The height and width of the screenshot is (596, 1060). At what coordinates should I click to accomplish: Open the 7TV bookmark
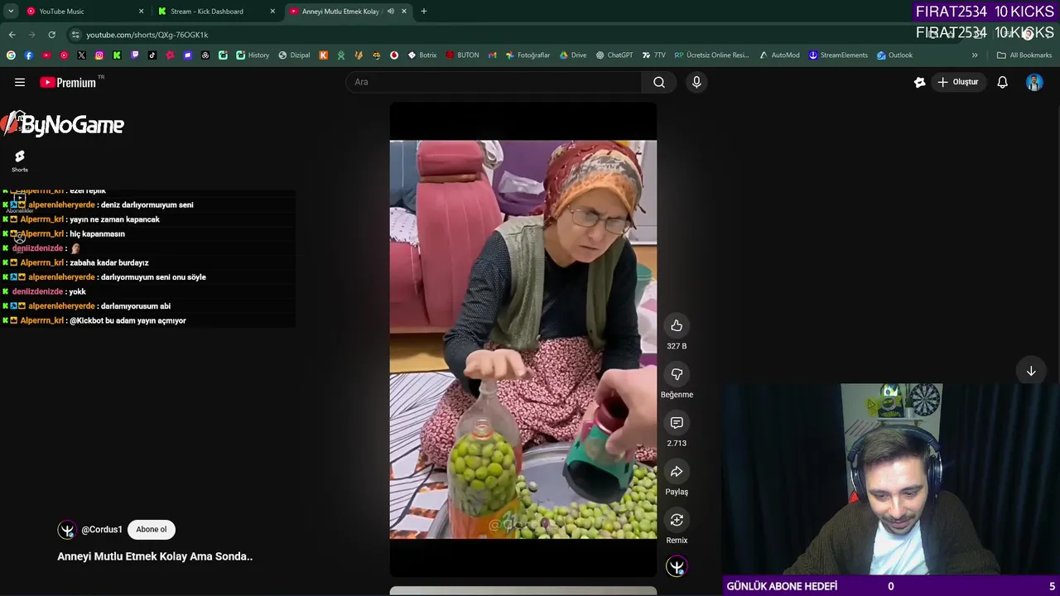653,55
